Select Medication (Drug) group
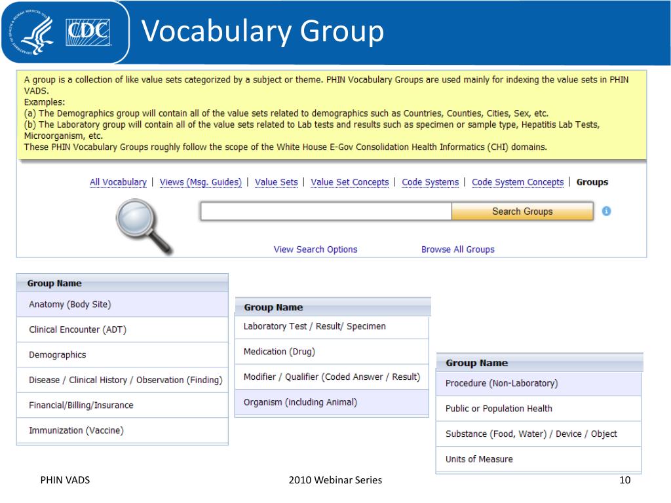Screen dimensions: 671x503 [x=332, y=352]
